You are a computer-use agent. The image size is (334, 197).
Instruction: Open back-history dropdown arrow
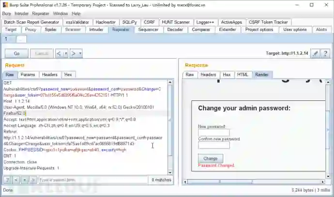click(x=66, y=53)
